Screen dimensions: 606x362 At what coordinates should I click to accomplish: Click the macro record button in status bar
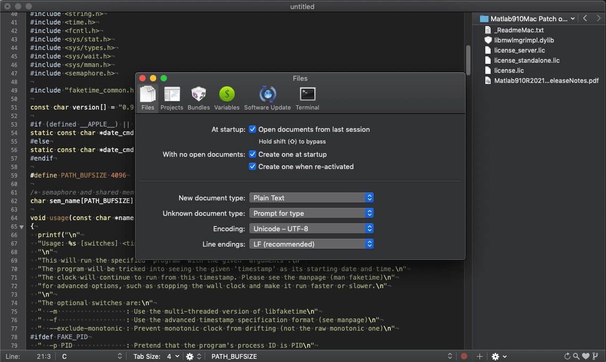tap(464, 356)
